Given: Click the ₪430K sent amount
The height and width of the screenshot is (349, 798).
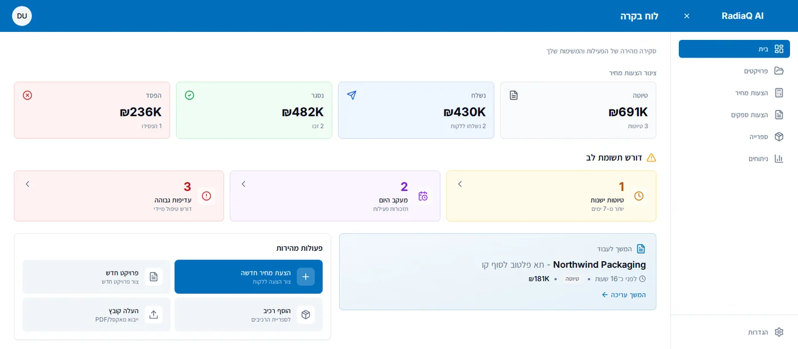Looking at the screenshot, I should click(465, 112).
